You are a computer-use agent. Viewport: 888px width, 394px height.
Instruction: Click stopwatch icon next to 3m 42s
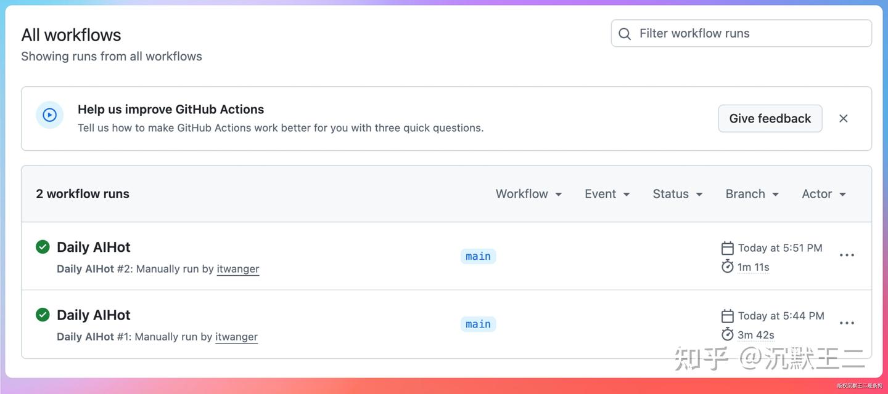click(x=727, y=334)
